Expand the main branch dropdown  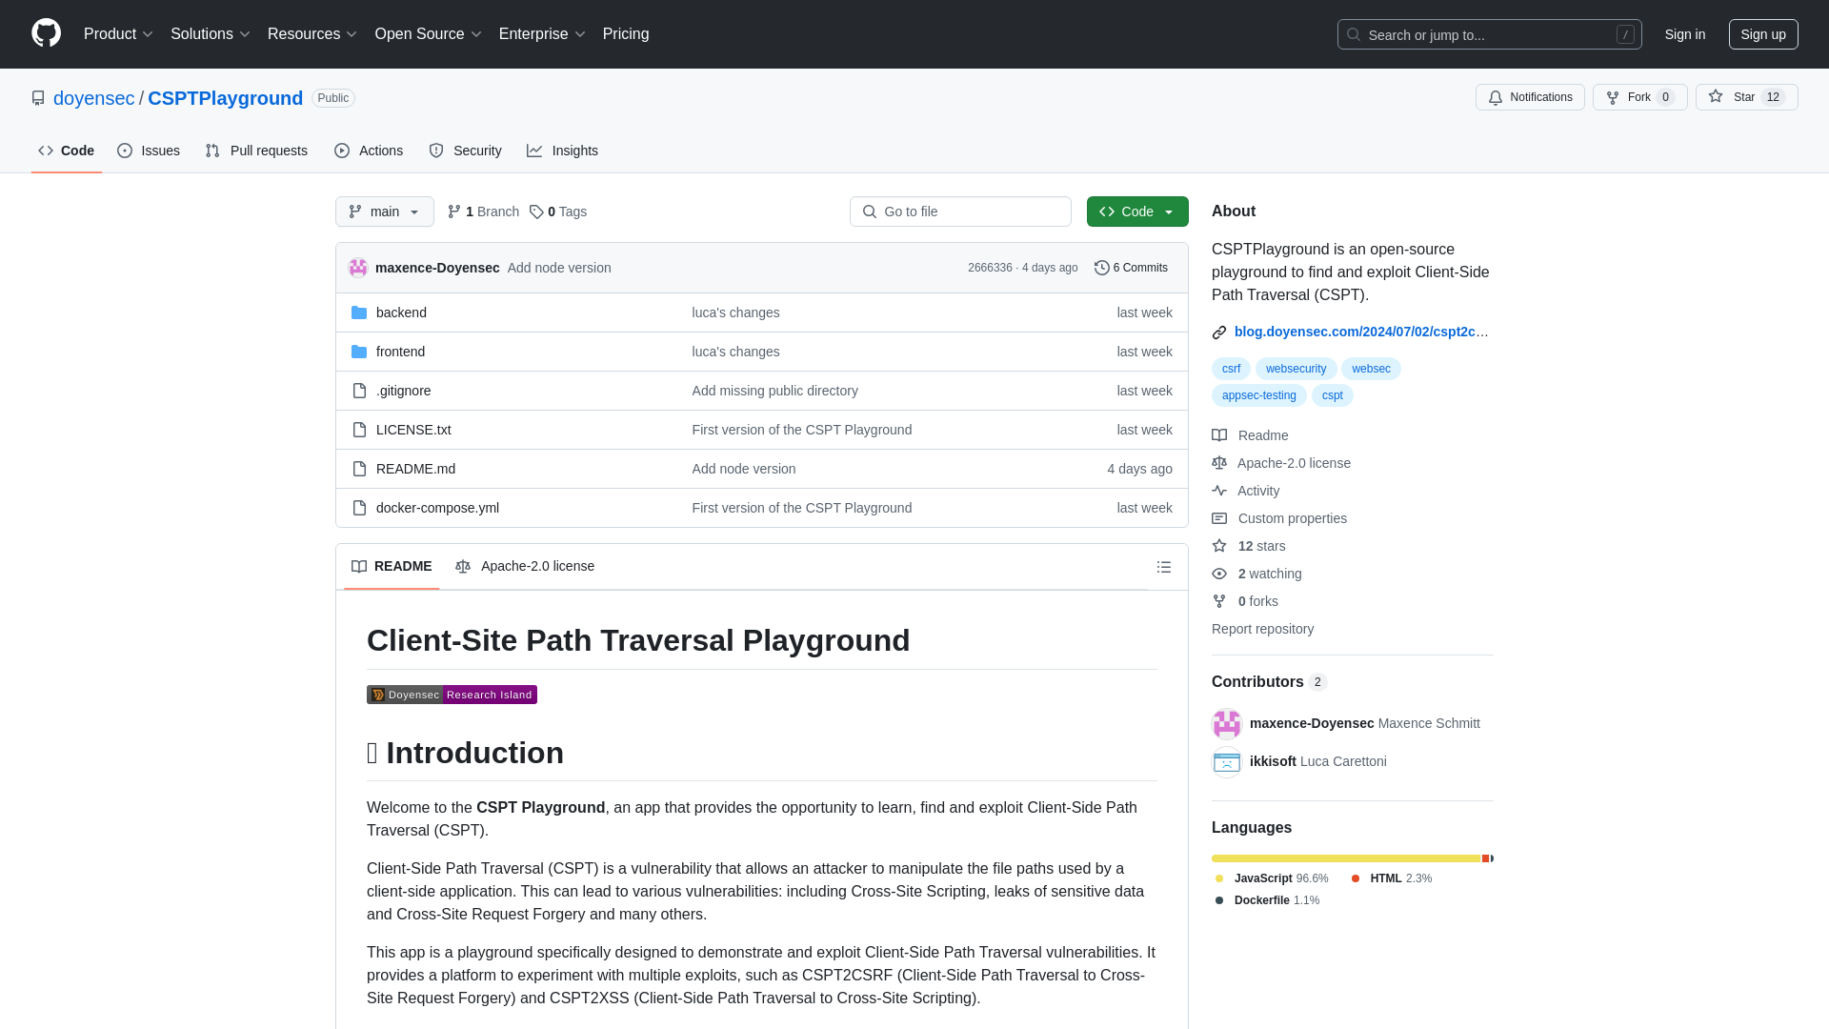pos(385,212)
